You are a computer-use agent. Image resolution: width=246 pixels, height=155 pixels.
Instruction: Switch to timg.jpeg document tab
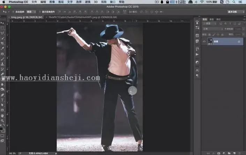click(x=27, y=17)
